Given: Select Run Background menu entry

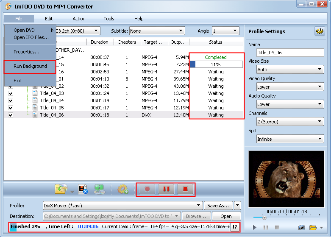Looking at the screenshot, I should click(30, 66).
